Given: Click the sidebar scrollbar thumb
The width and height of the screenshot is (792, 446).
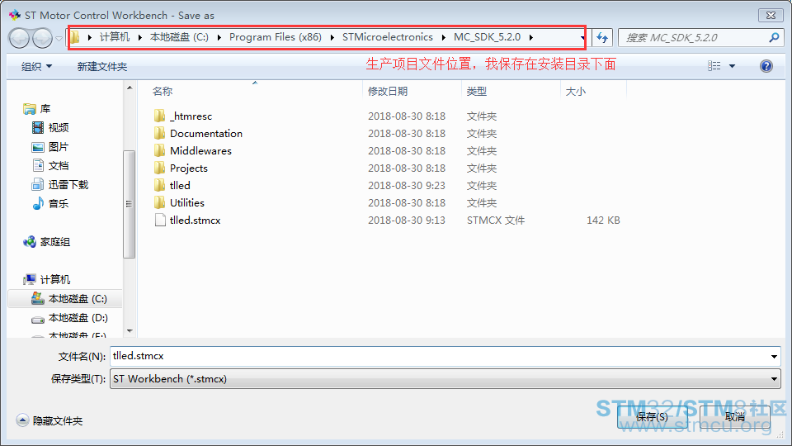Looking at the screenshot, I should click(130, 204).
